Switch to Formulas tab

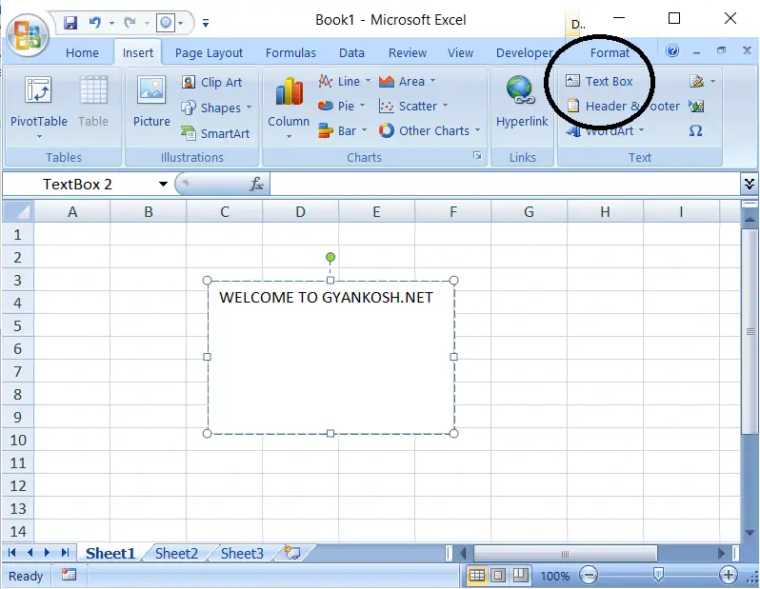pos(290,52)
